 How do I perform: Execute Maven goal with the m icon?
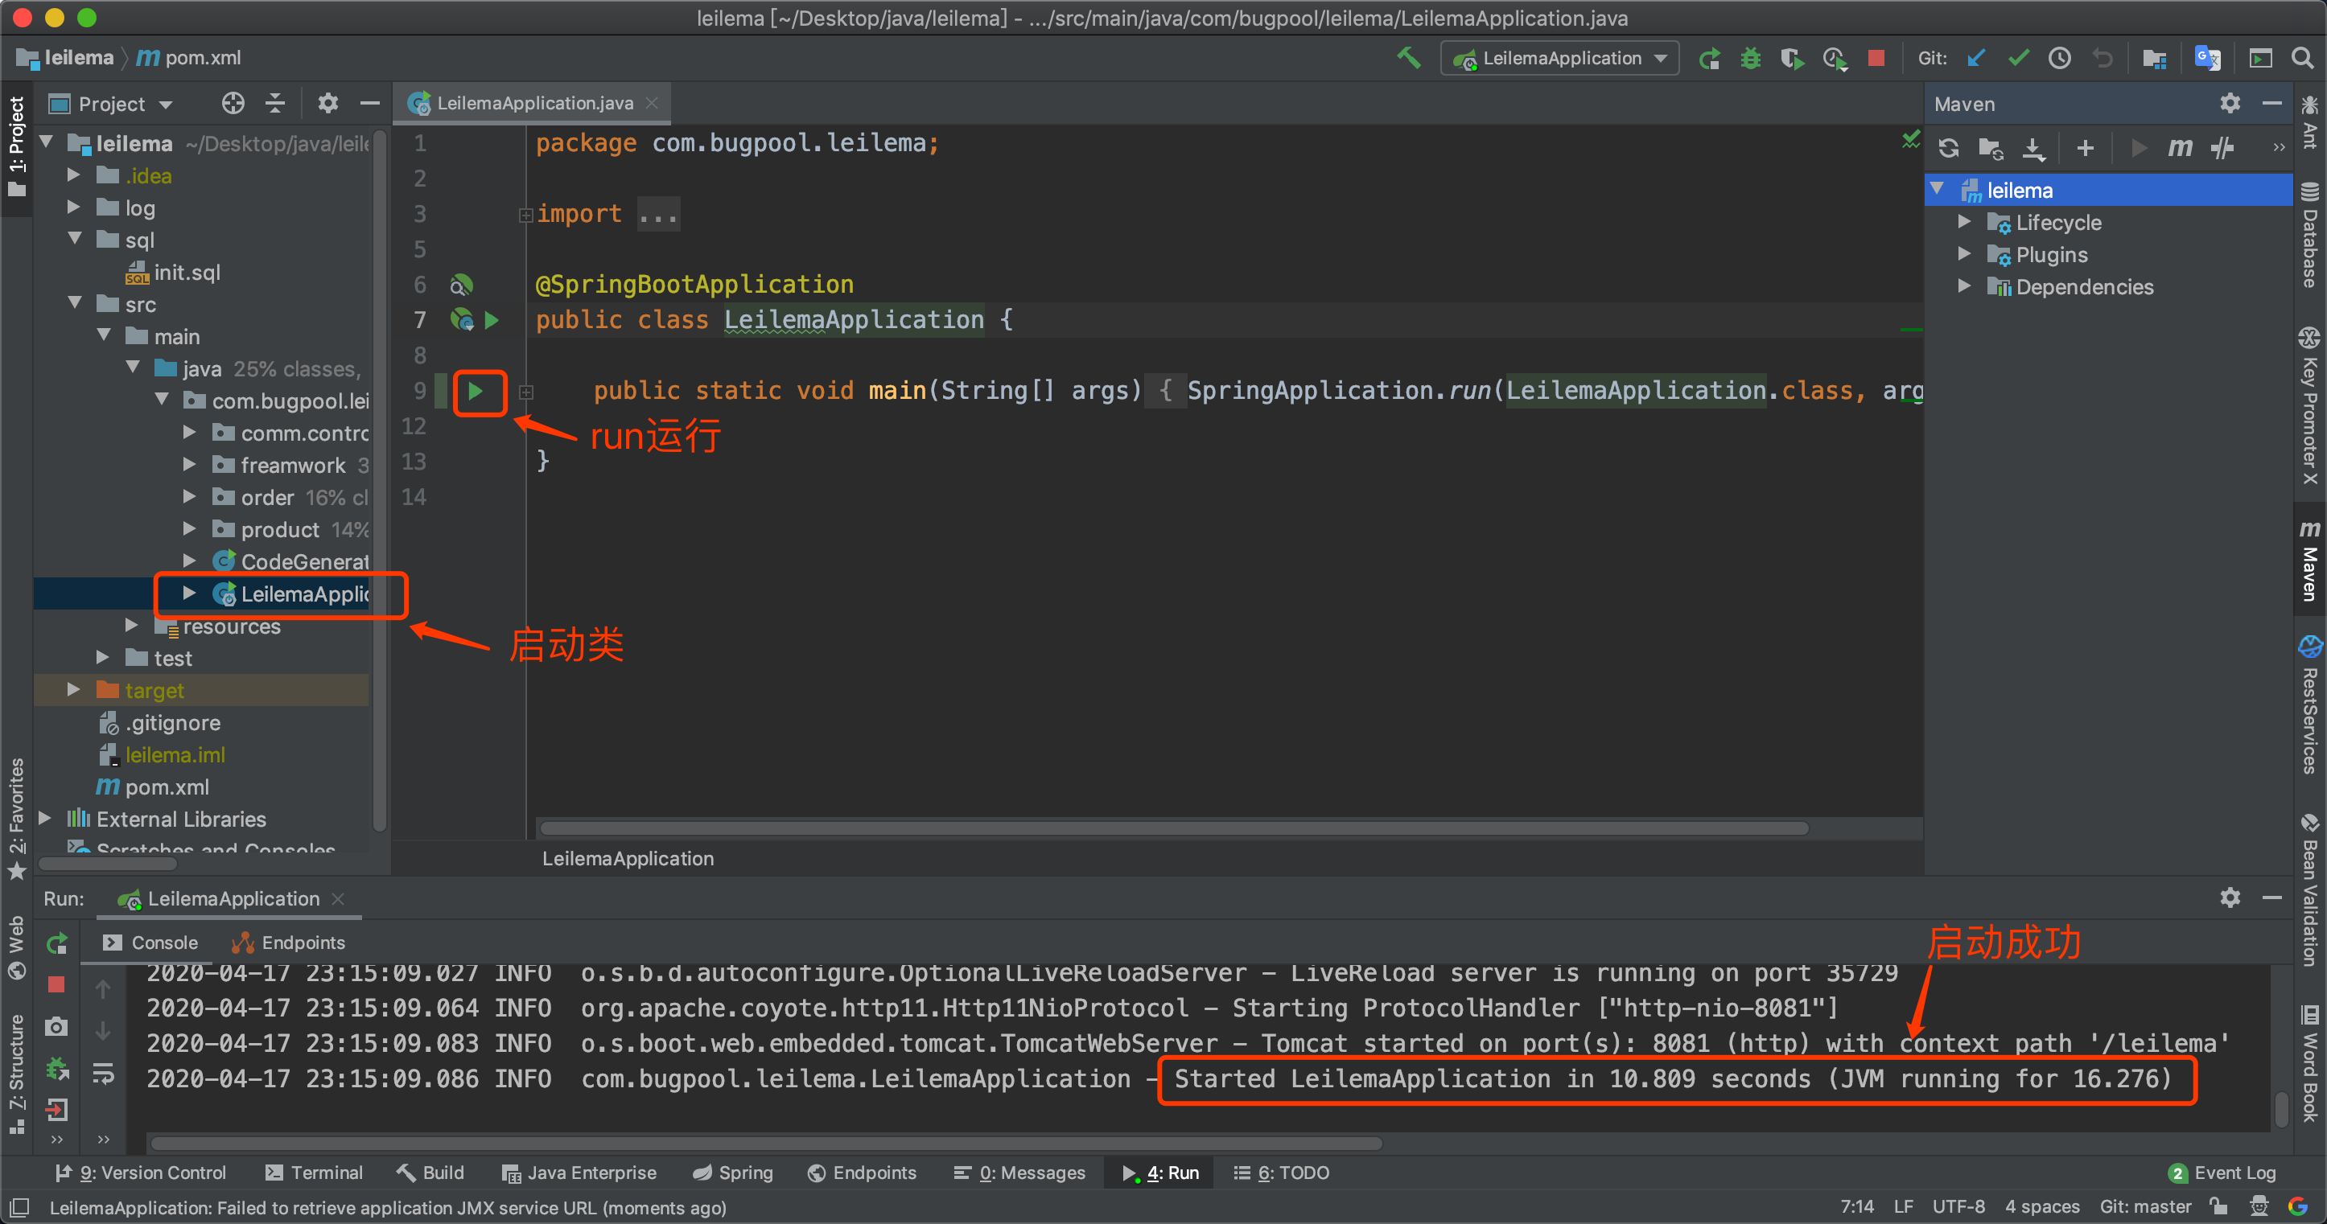click(x=2180, y=148)
